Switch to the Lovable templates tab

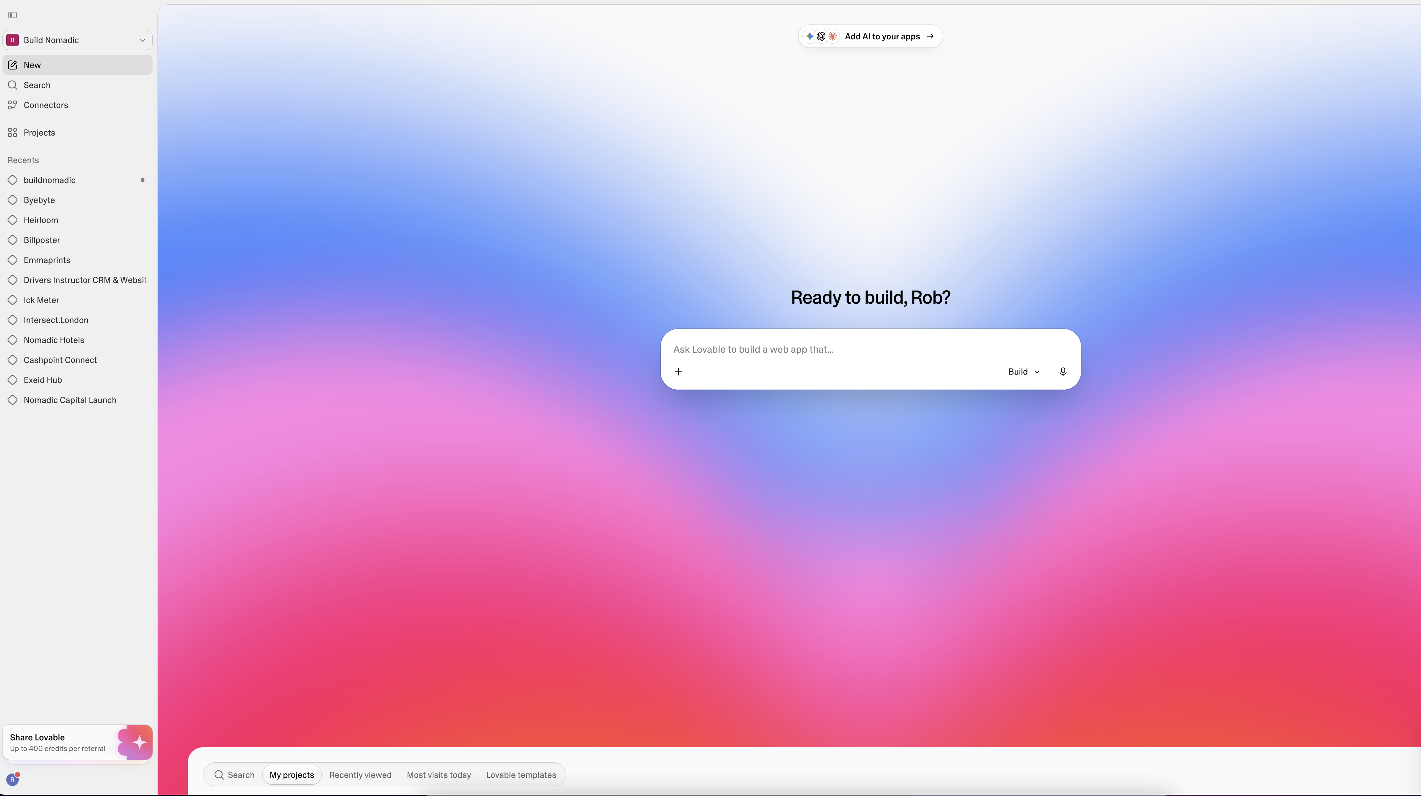(x=521, y=775)
